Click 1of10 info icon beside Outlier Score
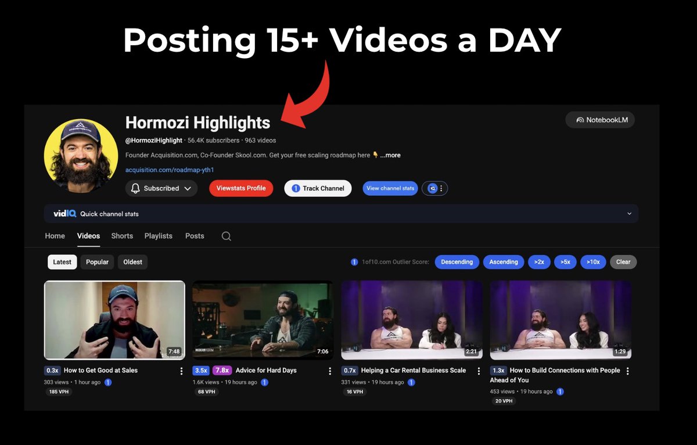Image resolution: width=697 pixels, height=445 pixels. 354,262
